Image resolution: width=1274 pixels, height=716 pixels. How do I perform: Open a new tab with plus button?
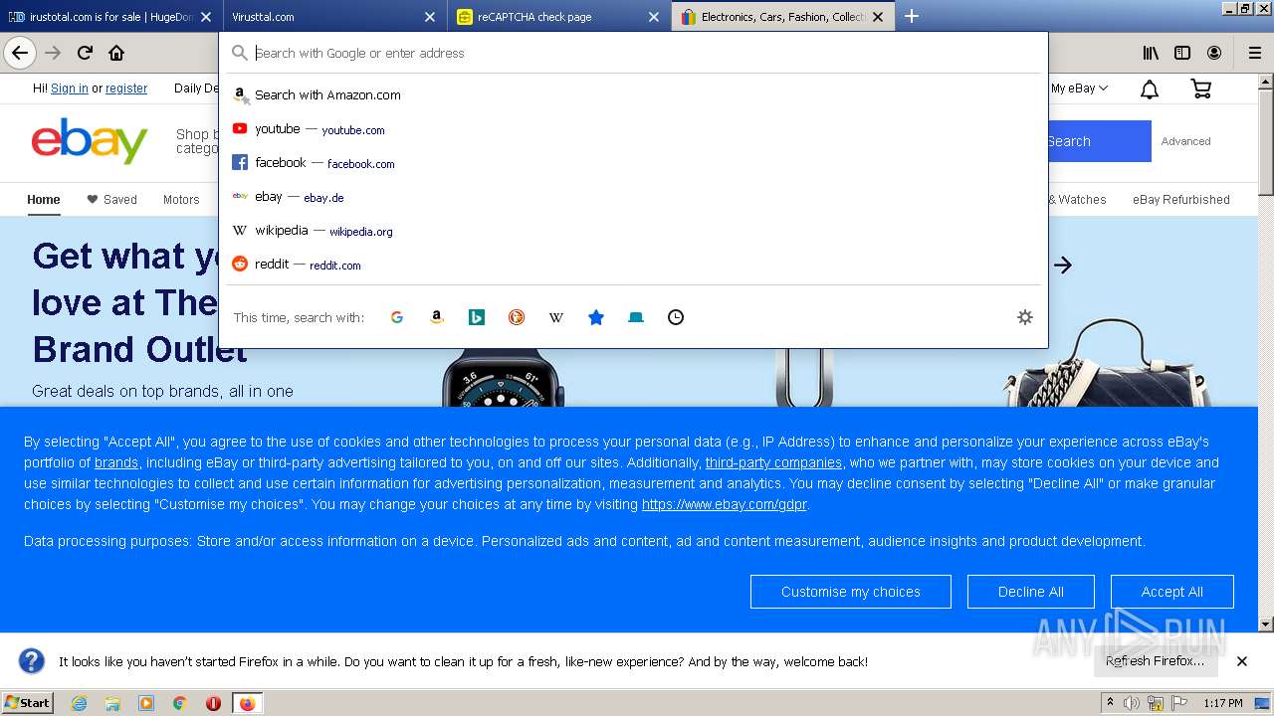pos(911,16)
